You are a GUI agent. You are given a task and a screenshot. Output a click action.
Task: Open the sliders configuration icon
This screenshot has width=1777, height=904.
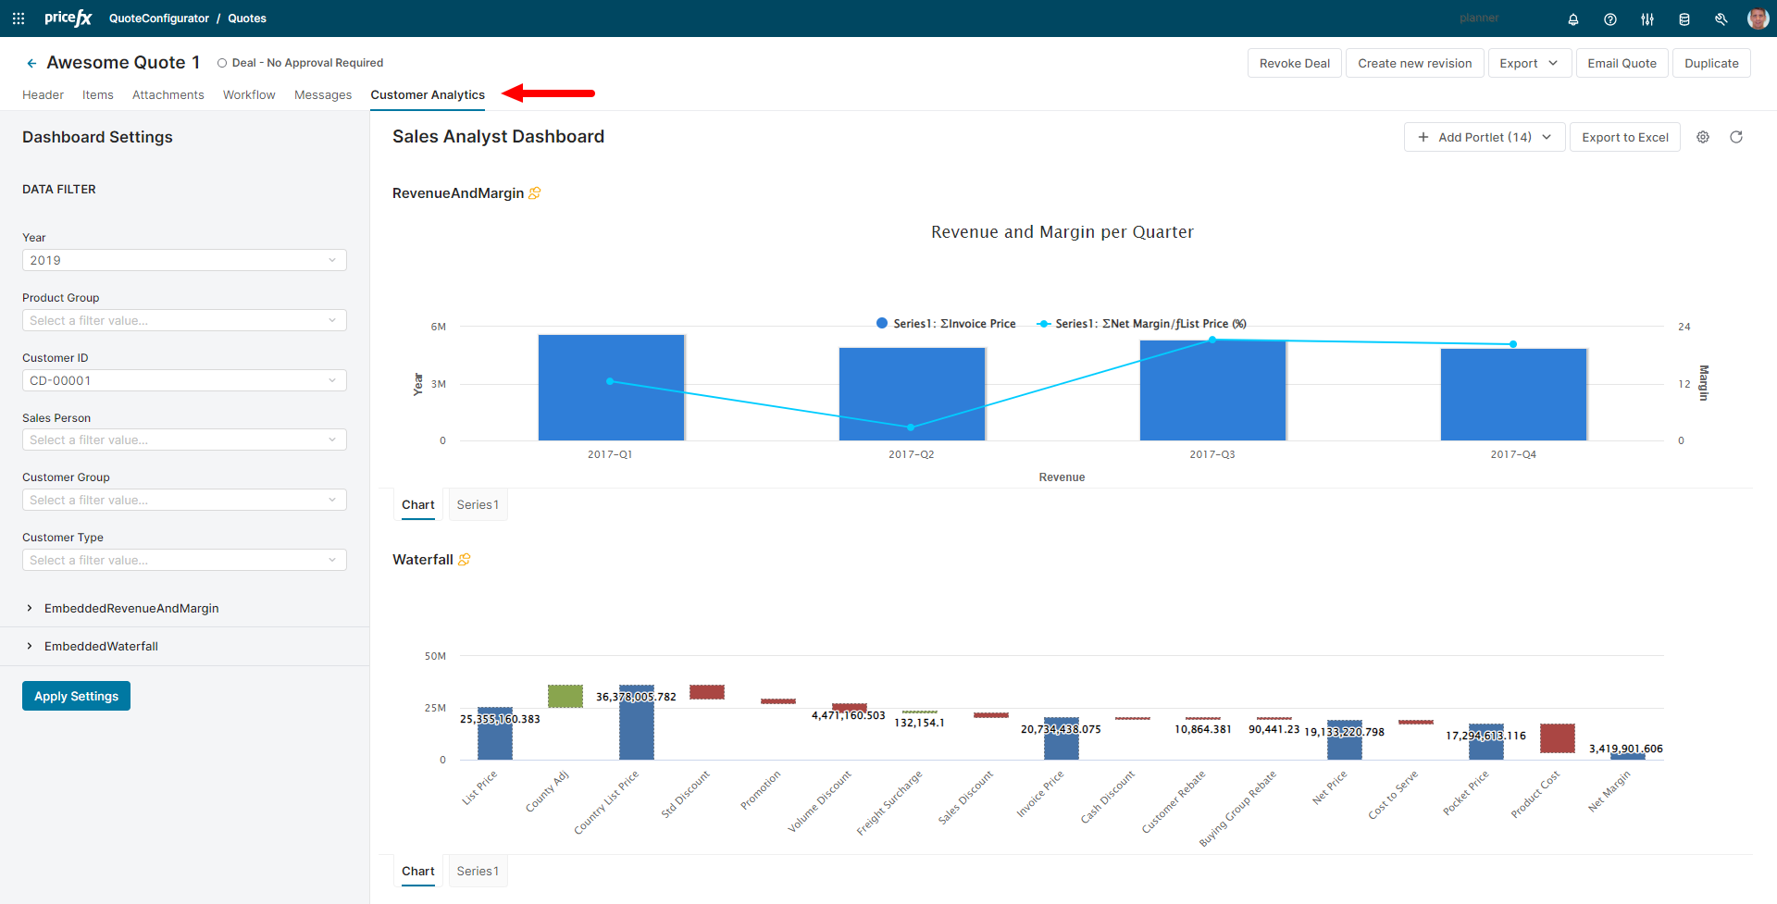[1647, 19]
